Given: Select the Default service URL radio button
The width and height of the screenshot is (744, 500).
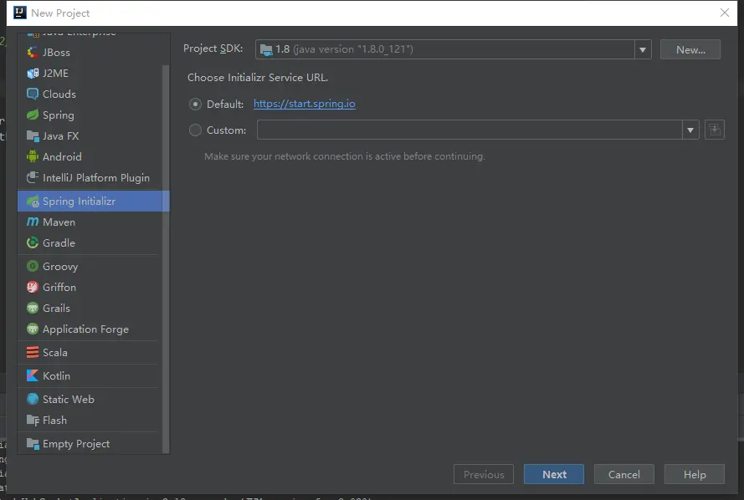Looking at the screenshot, I should coord(195,104).
